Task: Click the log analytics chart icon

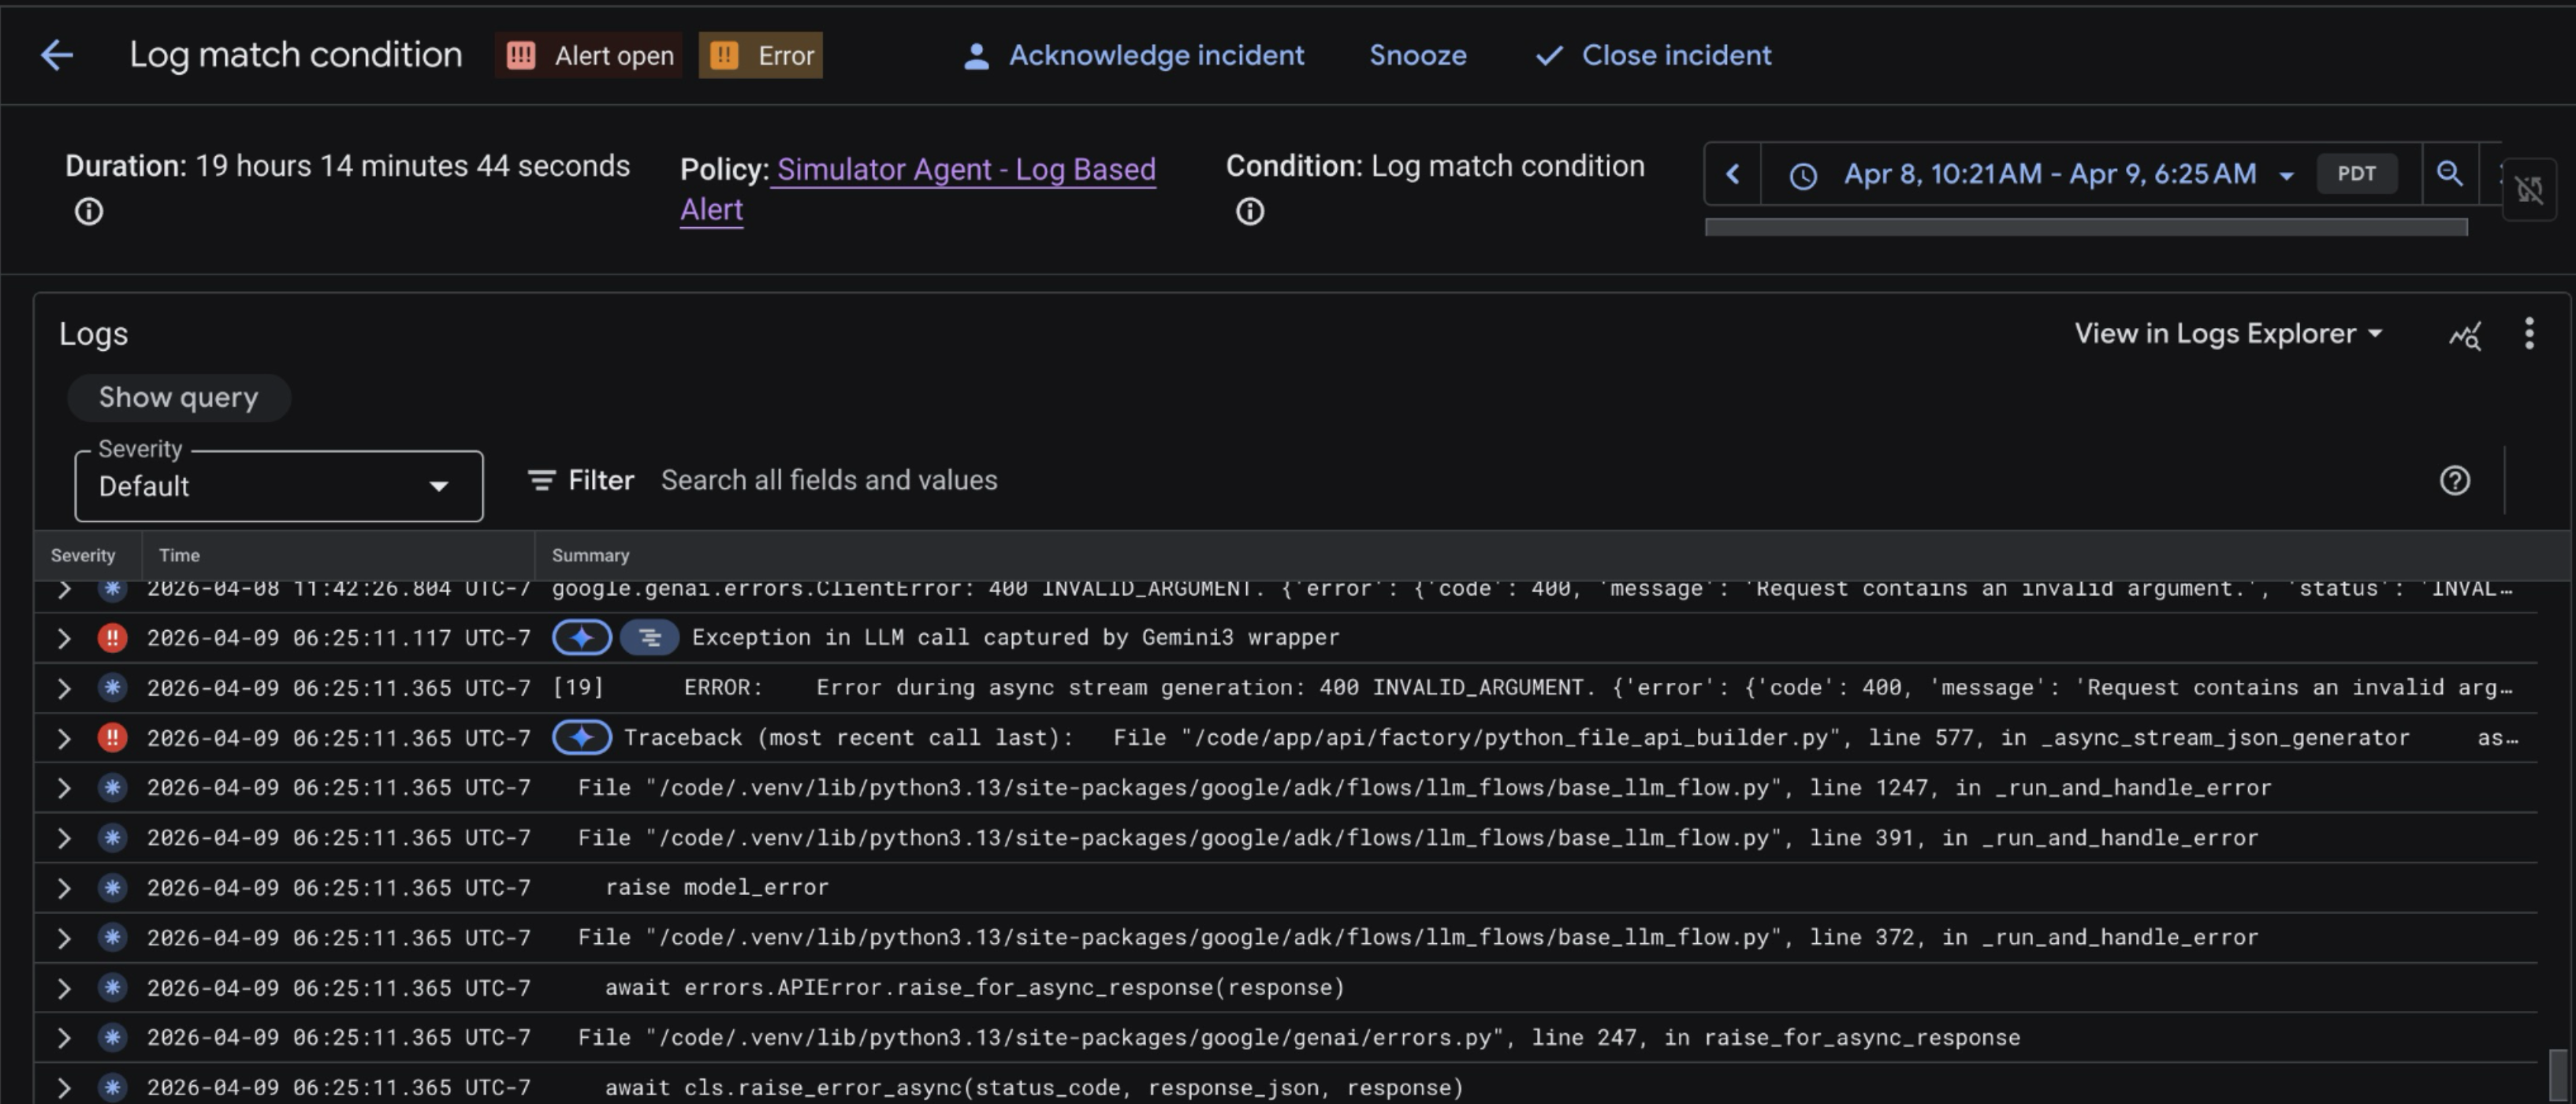Action: click(x=2465, y=335)
